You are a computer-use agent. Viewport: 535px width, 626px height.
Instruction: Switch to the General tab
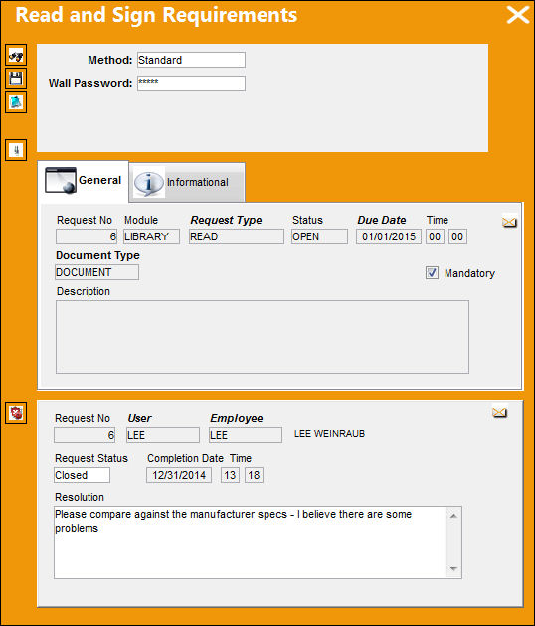pos(84,181)
